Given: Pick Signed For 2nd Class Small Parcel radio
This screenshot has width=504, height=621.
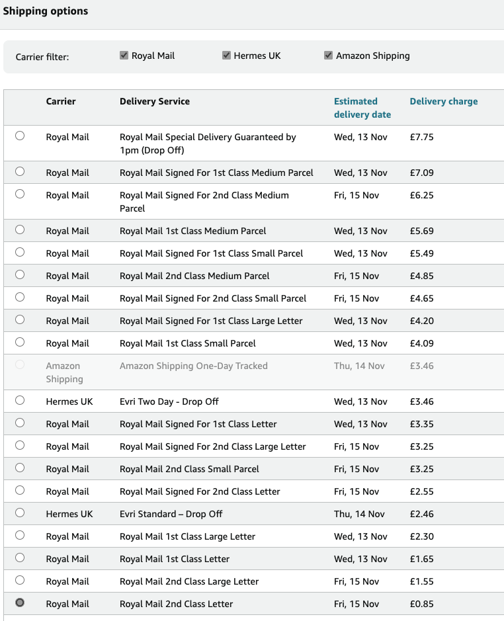Looking at the screenshot, I should (x=20, y=298).
